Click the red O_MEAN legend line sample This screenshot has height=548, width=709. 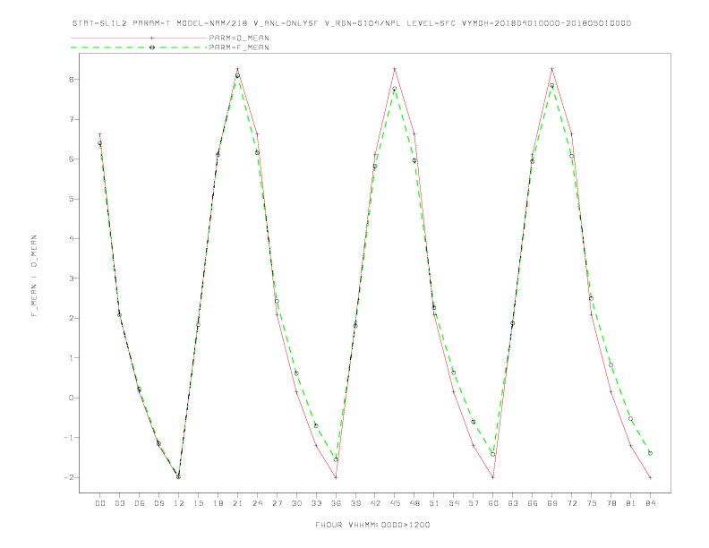139,38
